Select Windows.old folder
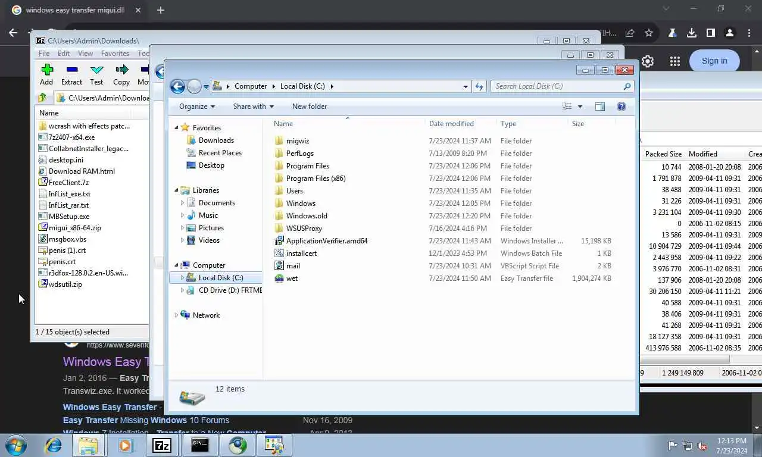 (307, 216)
